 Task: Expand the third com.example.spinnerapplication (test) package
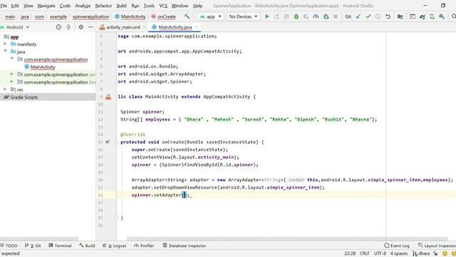click(x=12, y=82)
